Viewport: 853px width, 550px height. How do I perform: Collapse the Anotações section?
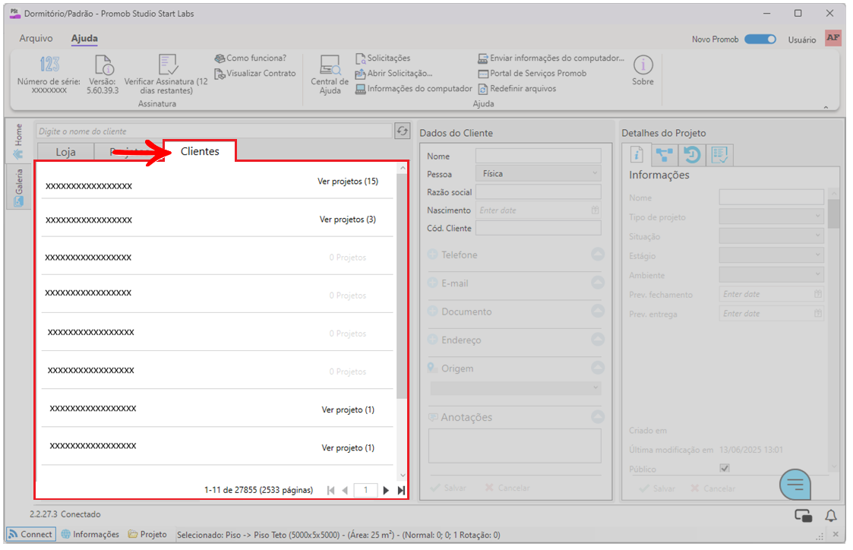coord(597,417)
